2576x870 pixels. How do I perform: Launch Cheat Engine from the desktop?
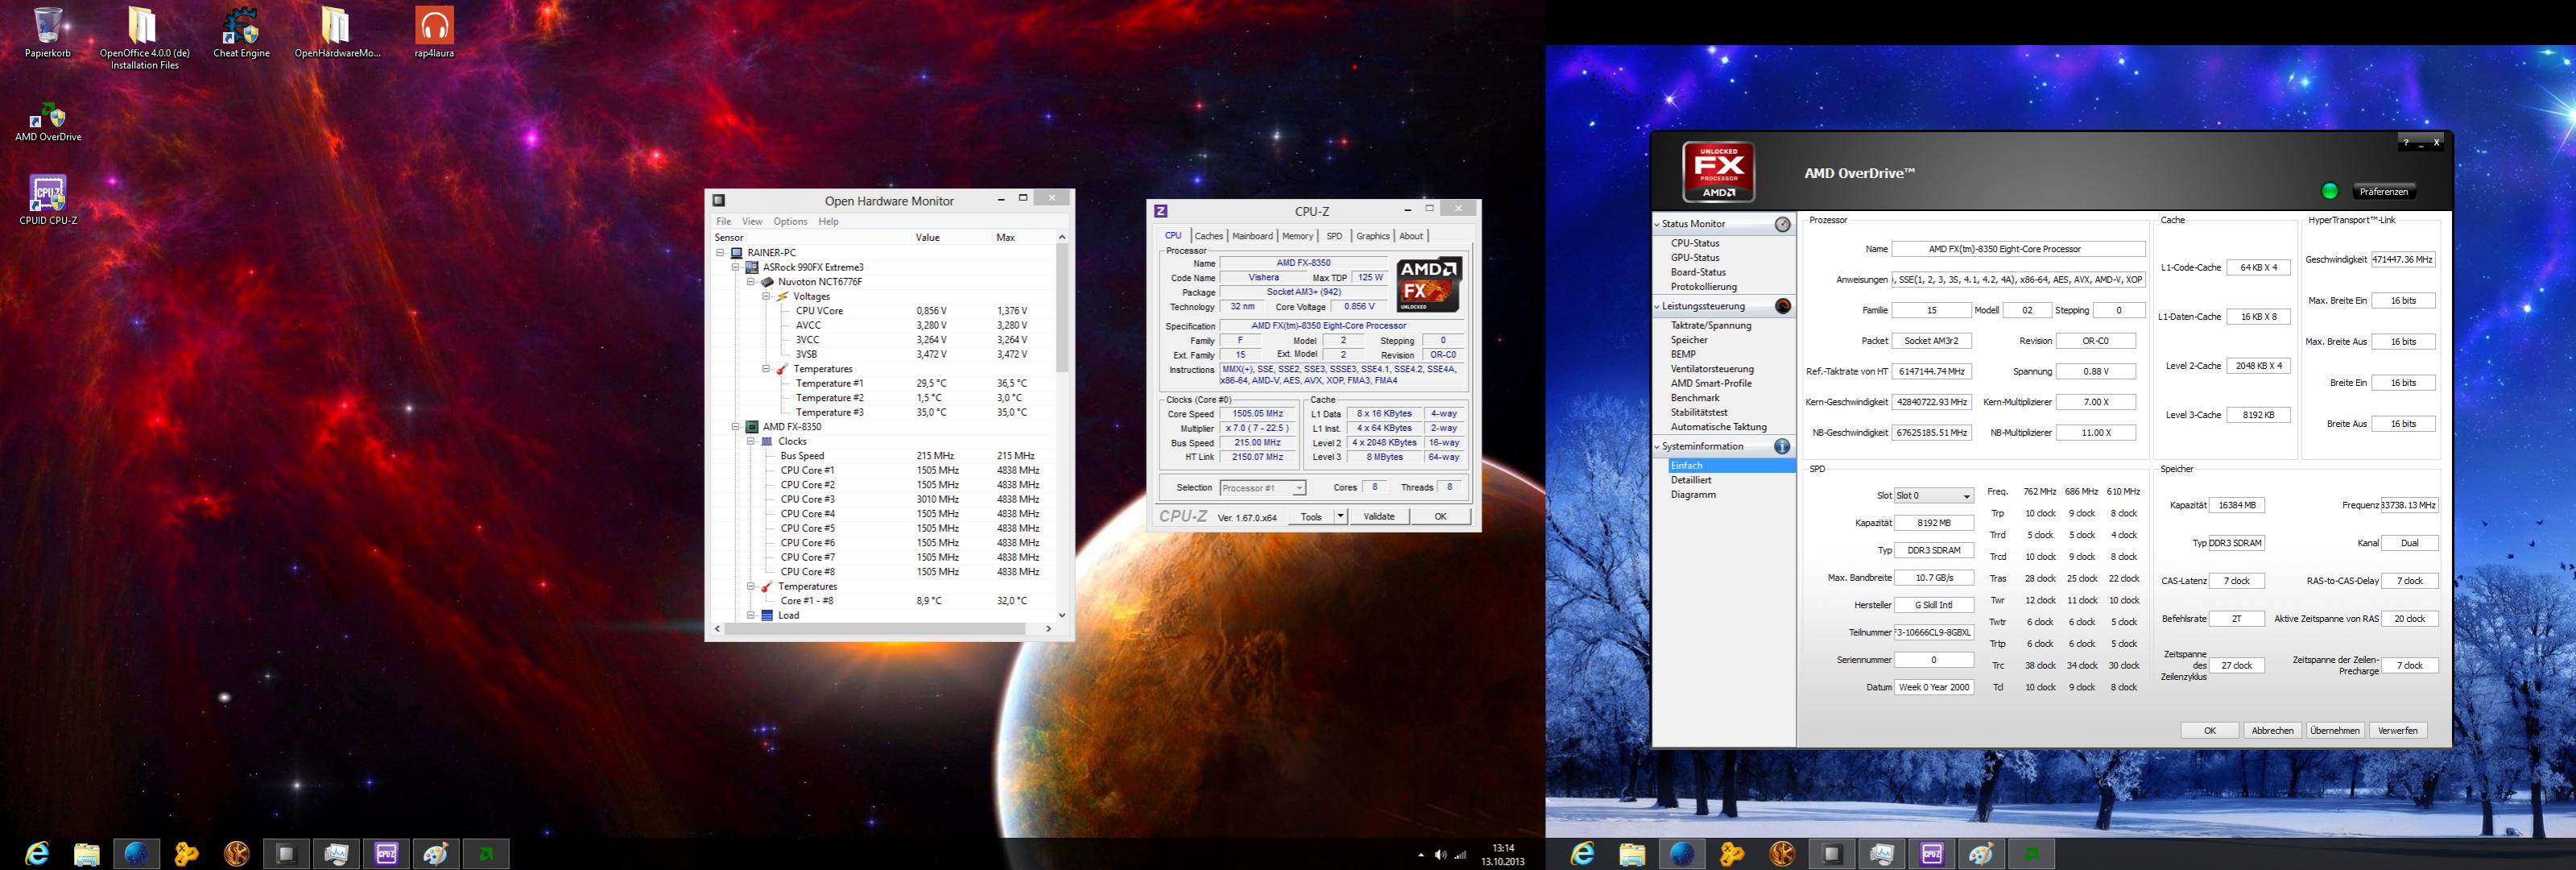(x=241, y=28)
